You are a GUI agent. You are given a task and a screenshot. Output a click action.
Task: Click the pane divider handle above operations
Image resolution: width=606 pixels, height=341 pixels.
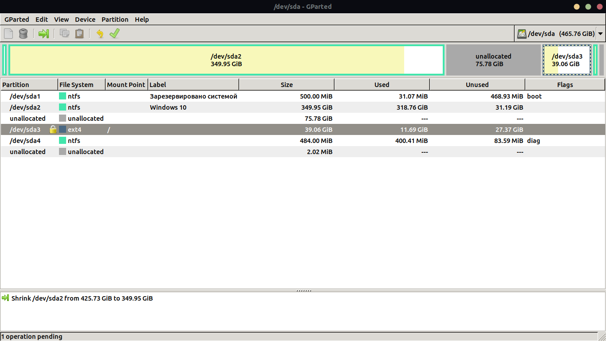[x=303, y=291]
